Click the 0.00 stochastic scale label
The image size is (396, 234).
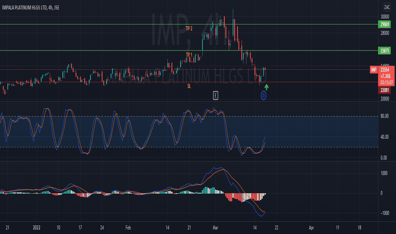tap(384, 157)
